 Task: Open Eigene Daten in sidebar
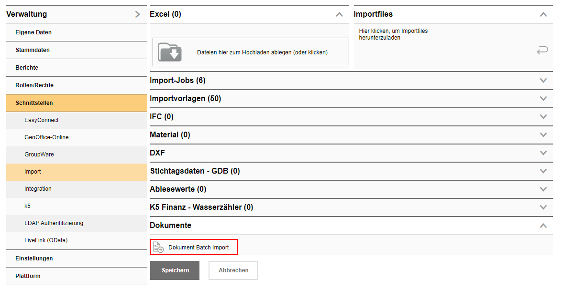click(33, 32)
